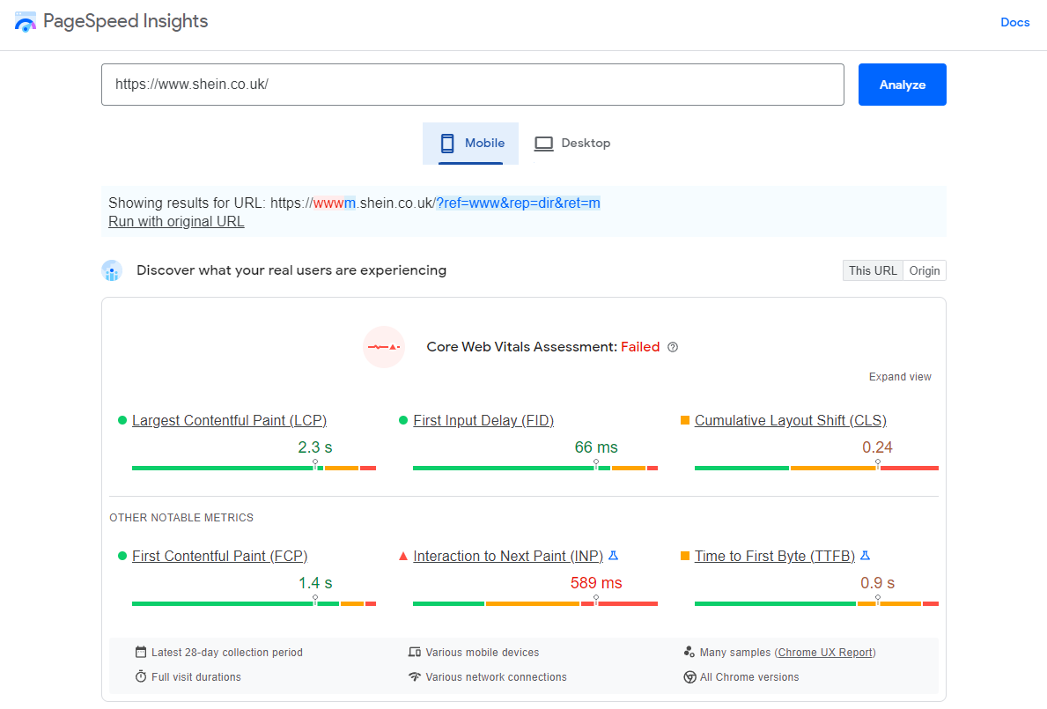The width and height of the screenshot is (1047, 709).
Task: Switch to the Desktop tab
Action: click(x=572, y=143)
